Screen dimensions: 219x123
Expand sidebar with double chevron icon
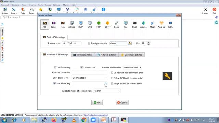click(2, 24)
